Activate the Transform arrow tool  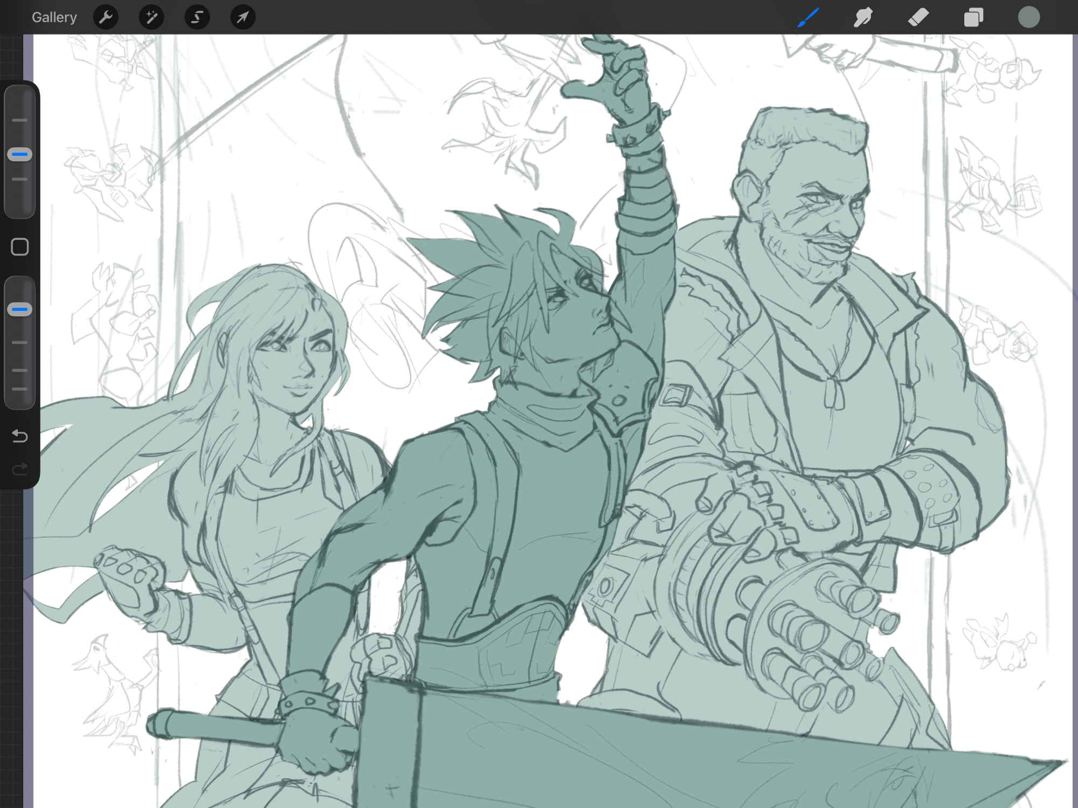[243, 17]
